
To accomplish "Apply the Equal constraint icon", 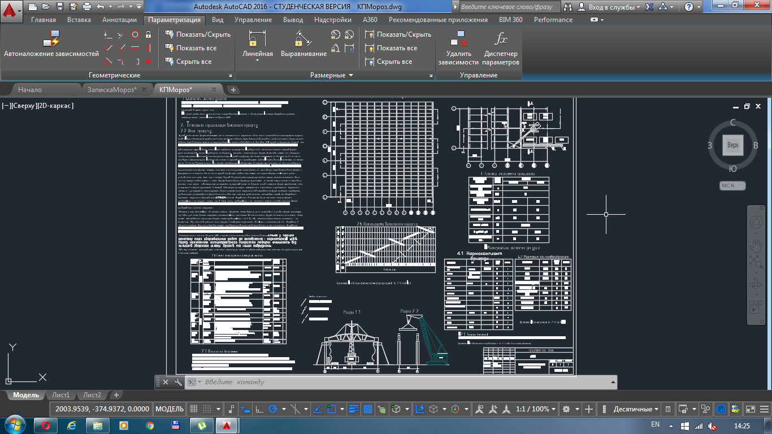I will click(149, 62).
